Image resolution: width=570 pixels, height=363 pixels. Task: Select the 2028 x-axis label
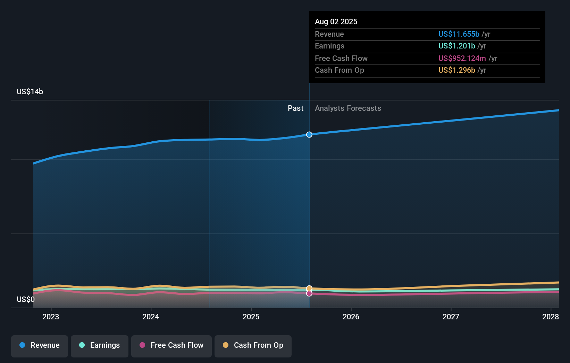(551, 317)
